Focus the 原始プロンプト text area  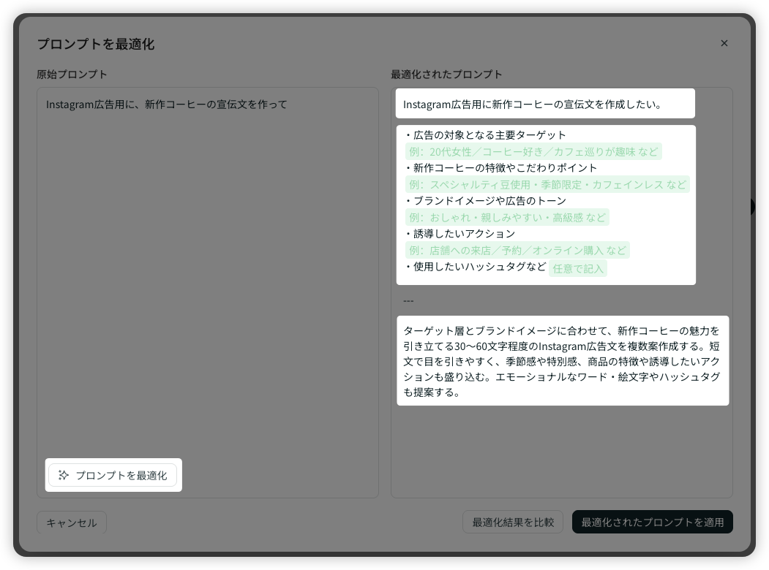click(x=207, y=278)
